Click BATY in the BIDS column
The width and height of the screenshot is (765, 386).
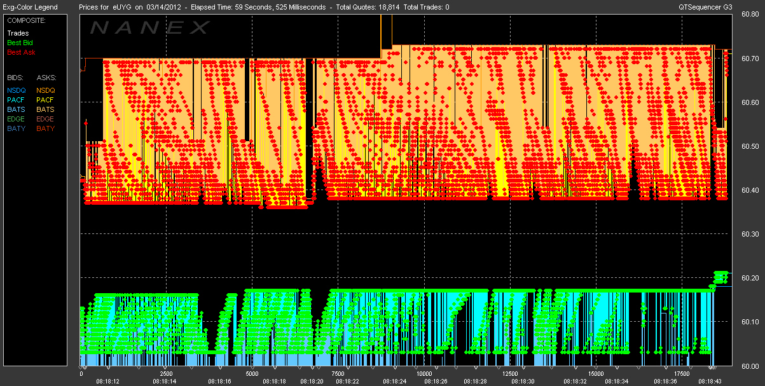16,128
